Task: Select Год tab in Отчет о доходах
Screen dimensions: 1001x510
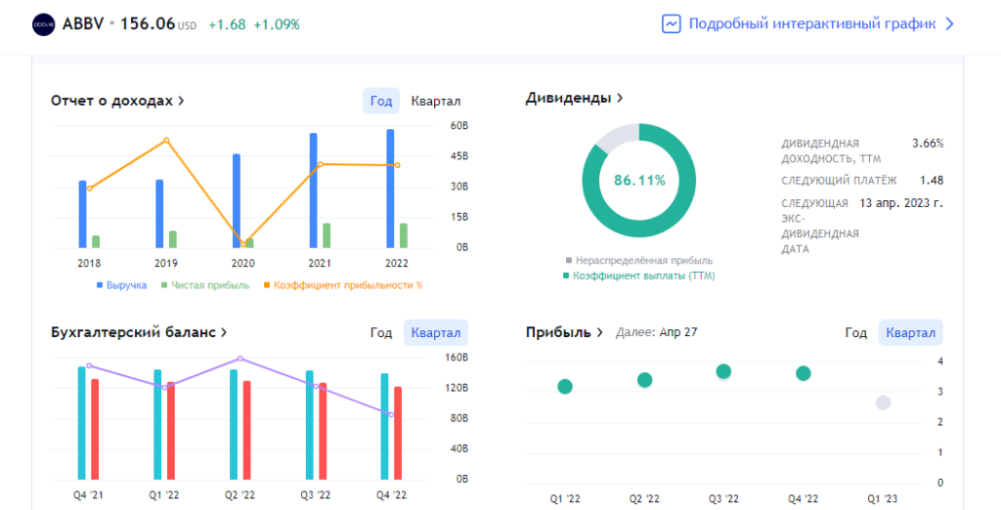Action: point(381,101)
